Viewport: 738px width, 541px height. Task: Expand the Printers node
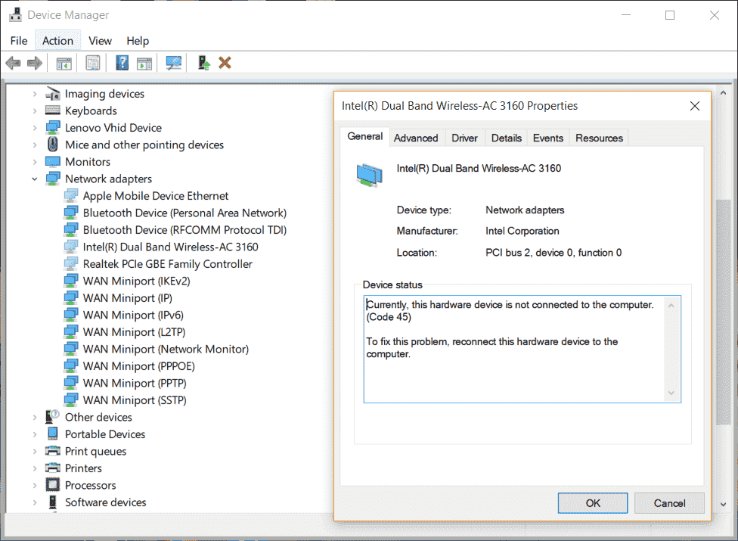pyautogui.click(x=34, y=468)
